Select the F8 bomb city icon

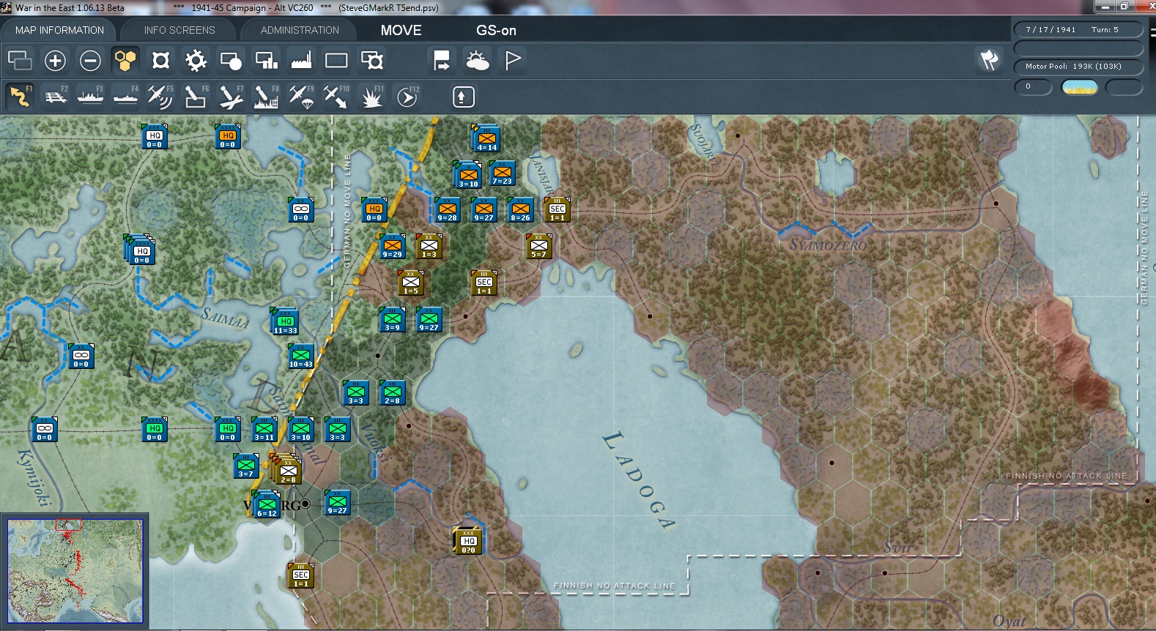tap(266, 96)
